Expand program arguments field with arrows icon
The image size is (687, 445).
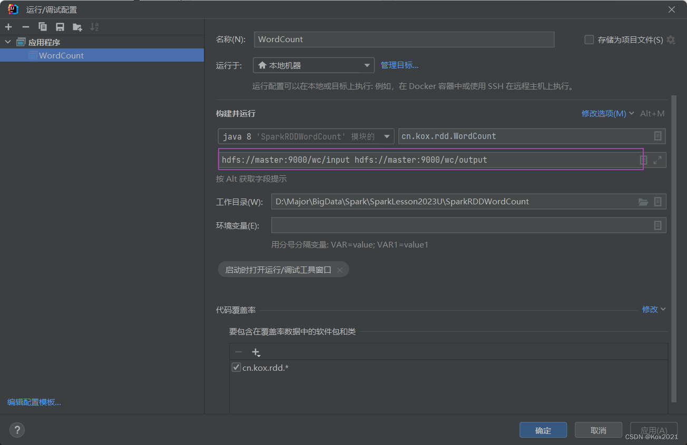point(657,160)
